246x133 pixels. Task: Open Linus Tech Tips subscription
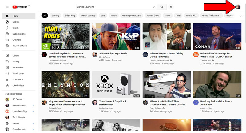[18, 111]
